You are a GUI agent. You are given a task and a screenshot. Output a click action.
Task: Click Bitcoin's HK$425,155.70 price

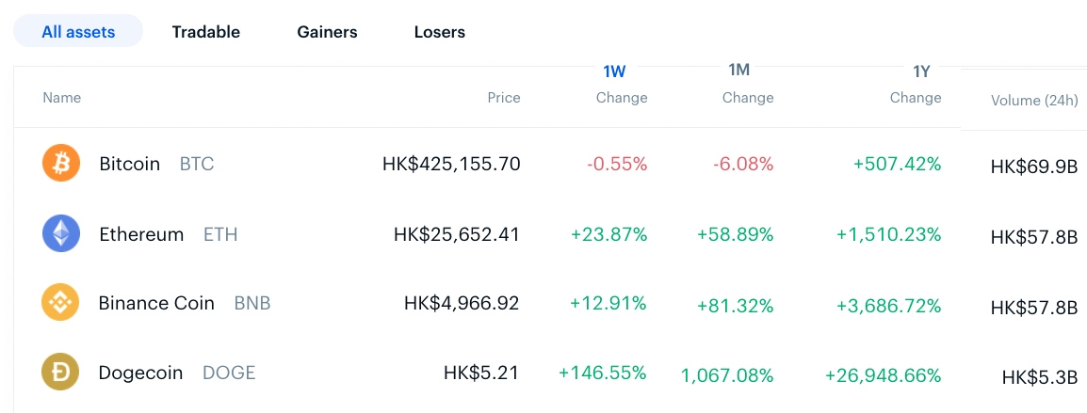451,164
